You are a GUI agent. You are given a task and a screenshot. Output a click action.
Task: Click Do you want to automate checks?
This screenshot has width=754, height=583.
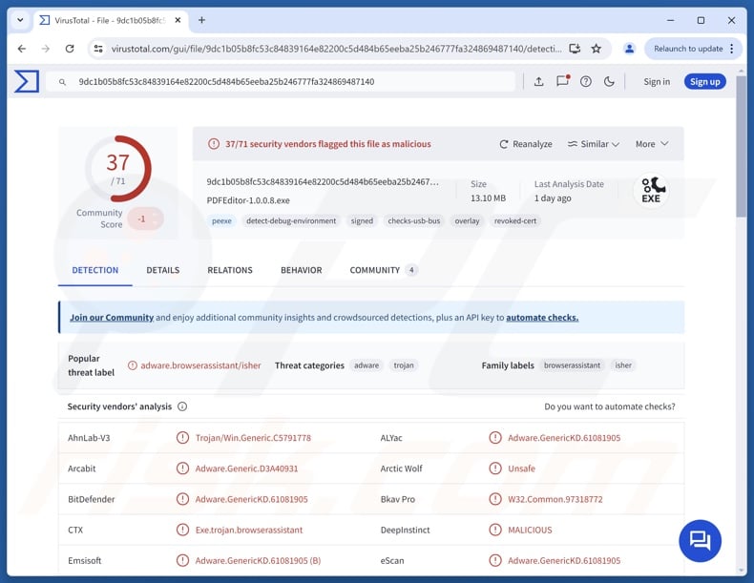[x=610, y=406]
